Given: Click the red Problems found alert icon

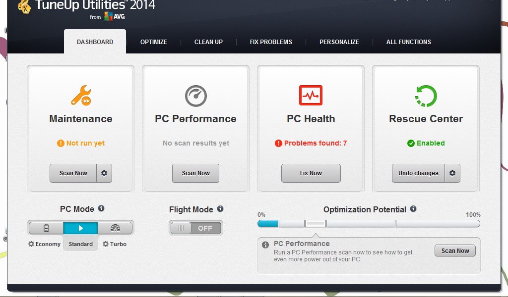Looking at the screenshot, I should tap(278, 143).
